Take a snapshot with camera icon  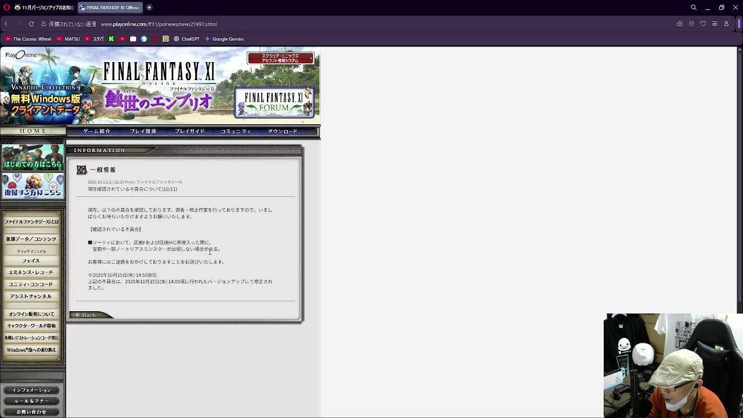[680, 24]
